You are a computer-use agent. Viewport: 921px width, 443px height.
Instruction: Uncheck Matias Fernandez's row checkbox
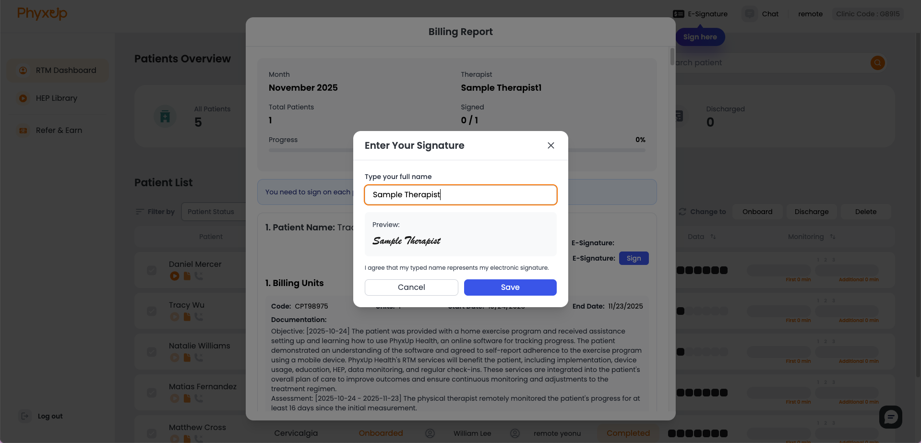(x=152, y=393)
